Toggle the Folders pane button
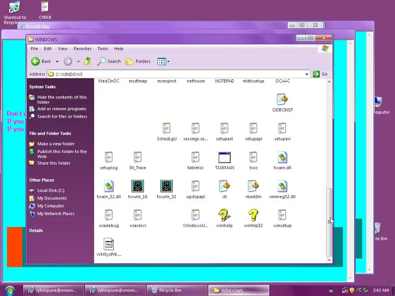Image resolution: width=395 pixels, height=296 pixels. (138, 61)
